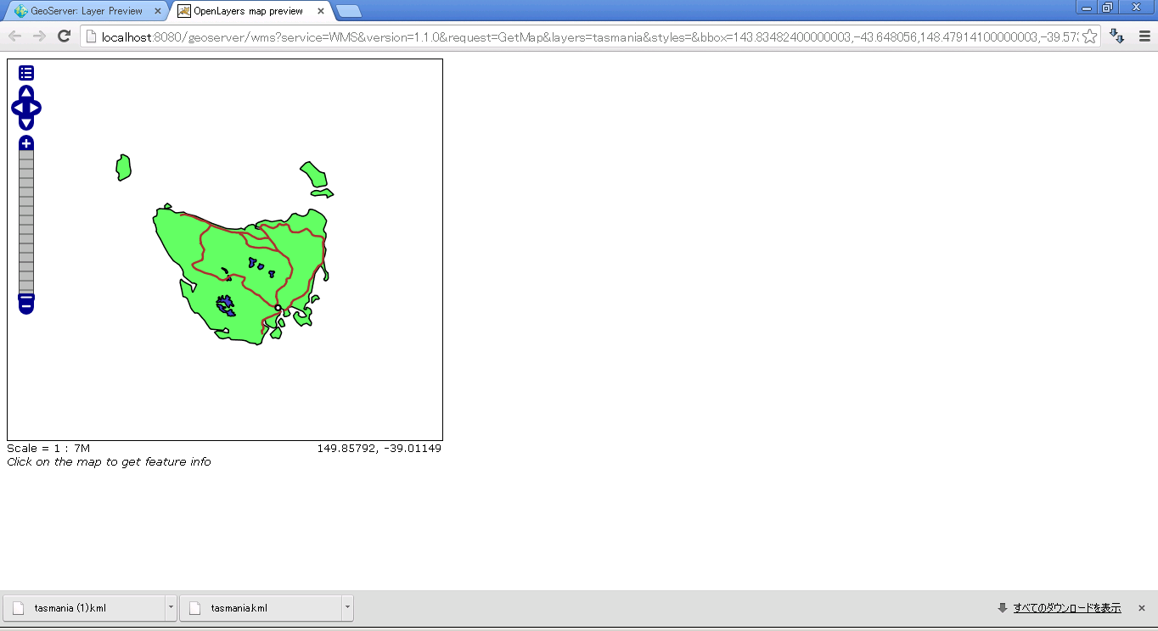
Task: Click the download arrows extension icon
Action: (1117, 36)
